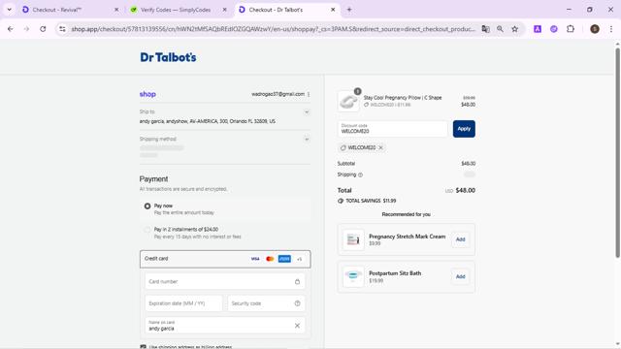The image size is (621, 349).
Task: Open a new browser tab
Action: (x=349, y=10)
